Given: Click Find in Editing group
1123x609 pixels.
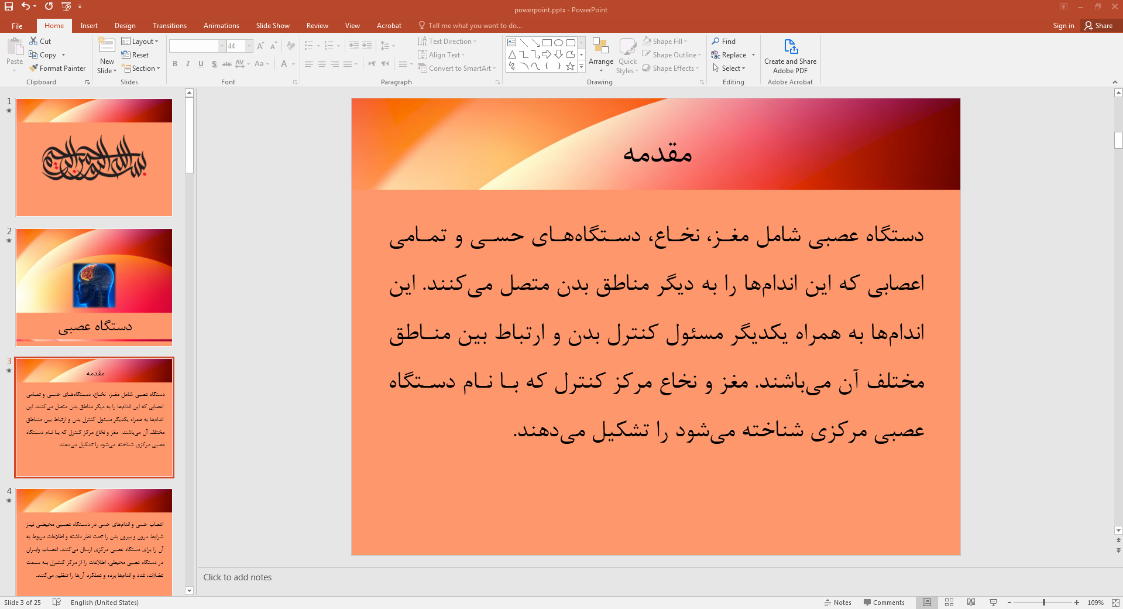Looking at the screenshot, I should (724, 42).
